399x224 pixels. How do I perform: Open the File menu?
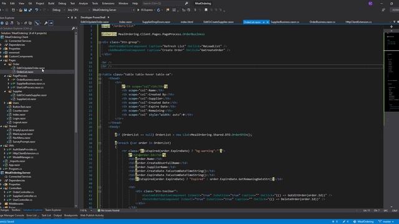pyautogui.click(x=4, y=4)
